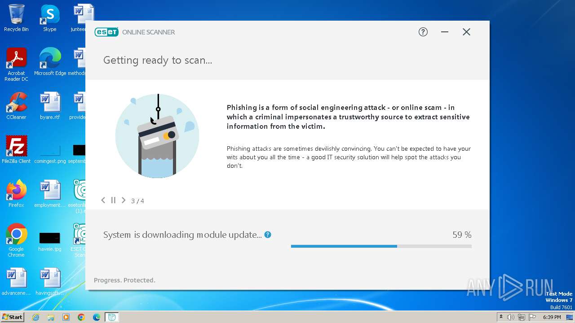The height and width of the screenshot is (323, 575).
Task: Launch Chrome from taskbar
Action: (81, 317)
